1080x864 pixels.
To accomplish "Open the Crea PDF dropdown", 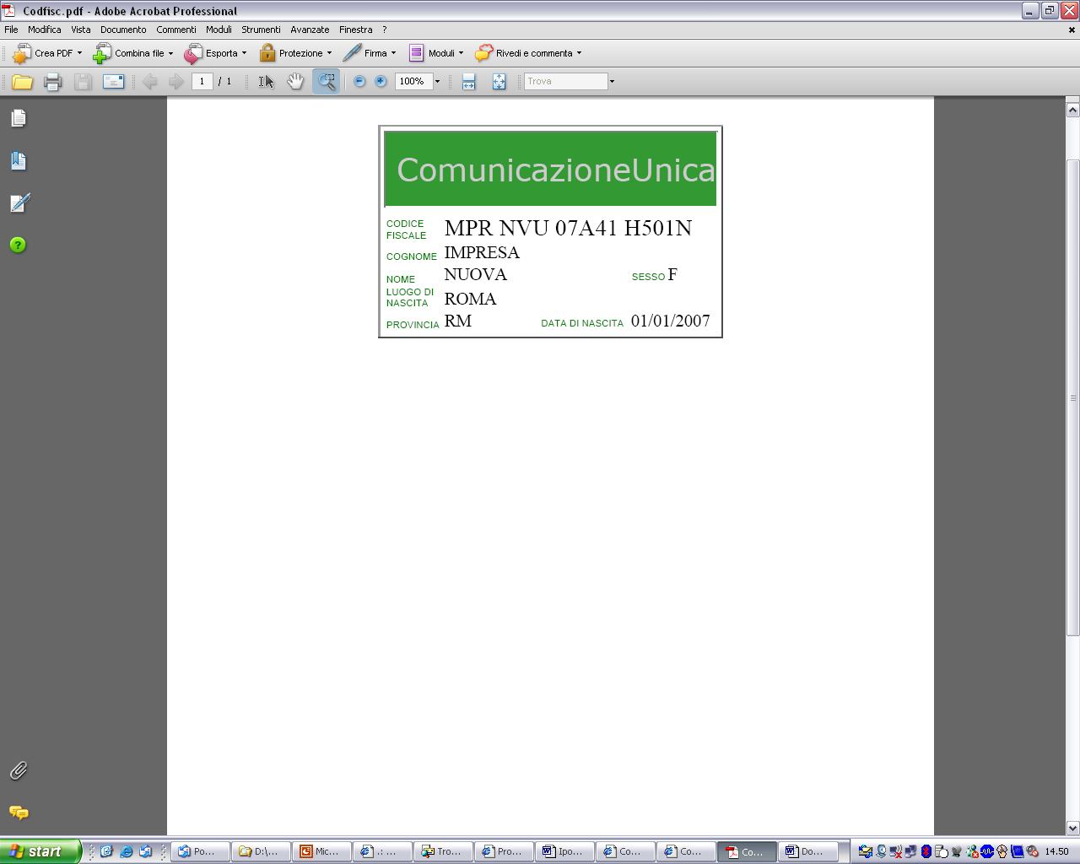I will (x=47, y=53).
